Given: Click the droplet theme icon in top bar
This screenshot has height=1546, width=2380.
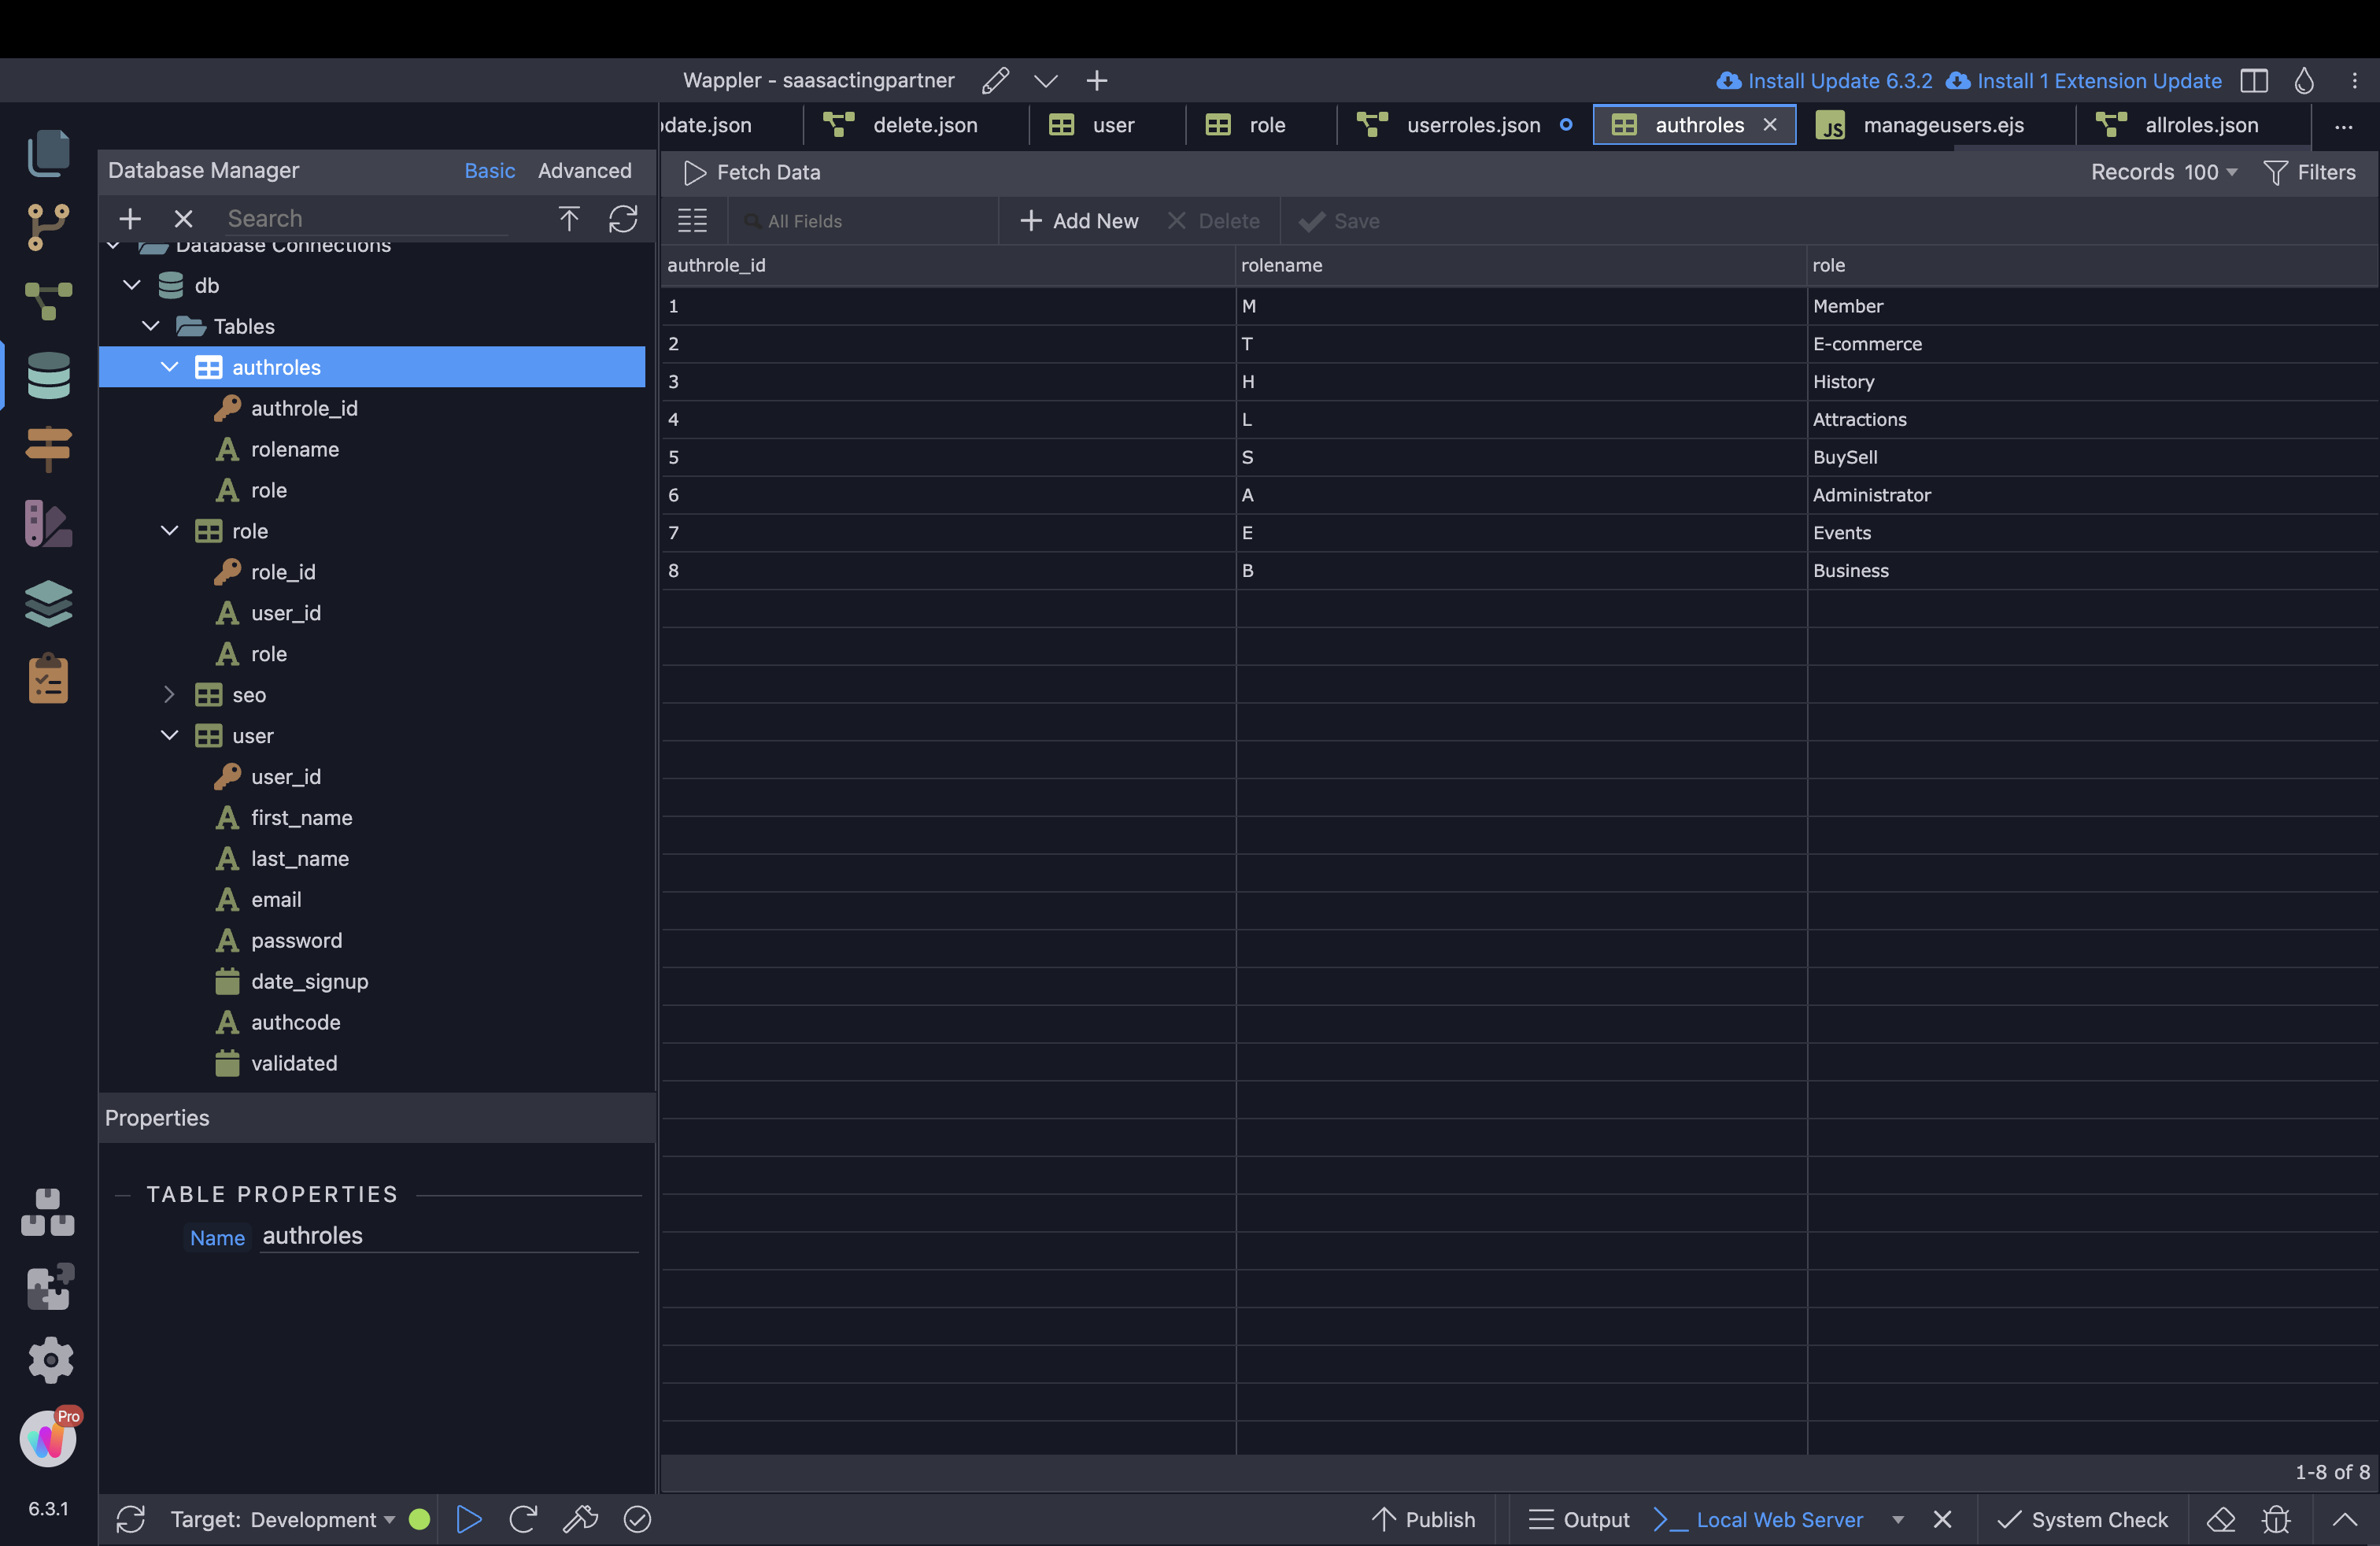Looking at the screenshot, I should coord(2304,80).
